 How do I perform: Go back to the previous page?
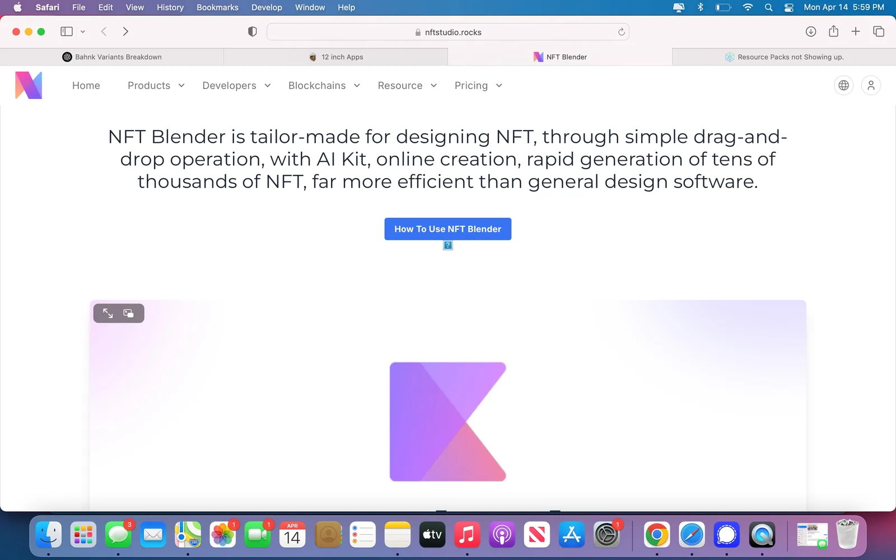(x=104, y=31)
